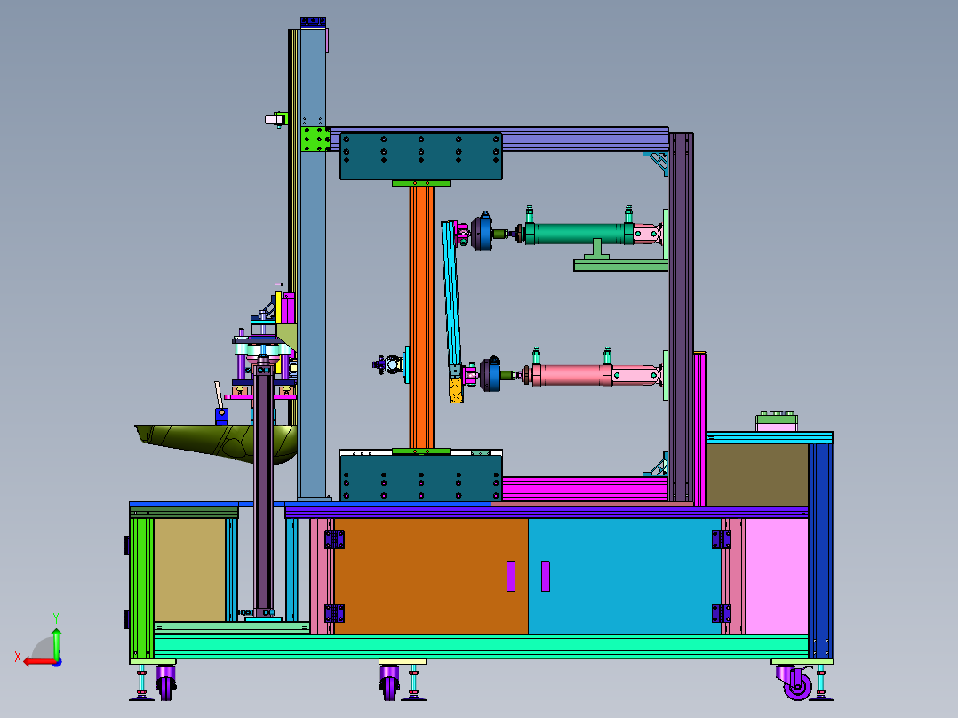Select the yellow pad under the lever arm
958x718 pixels.
(x=457, y=390)
